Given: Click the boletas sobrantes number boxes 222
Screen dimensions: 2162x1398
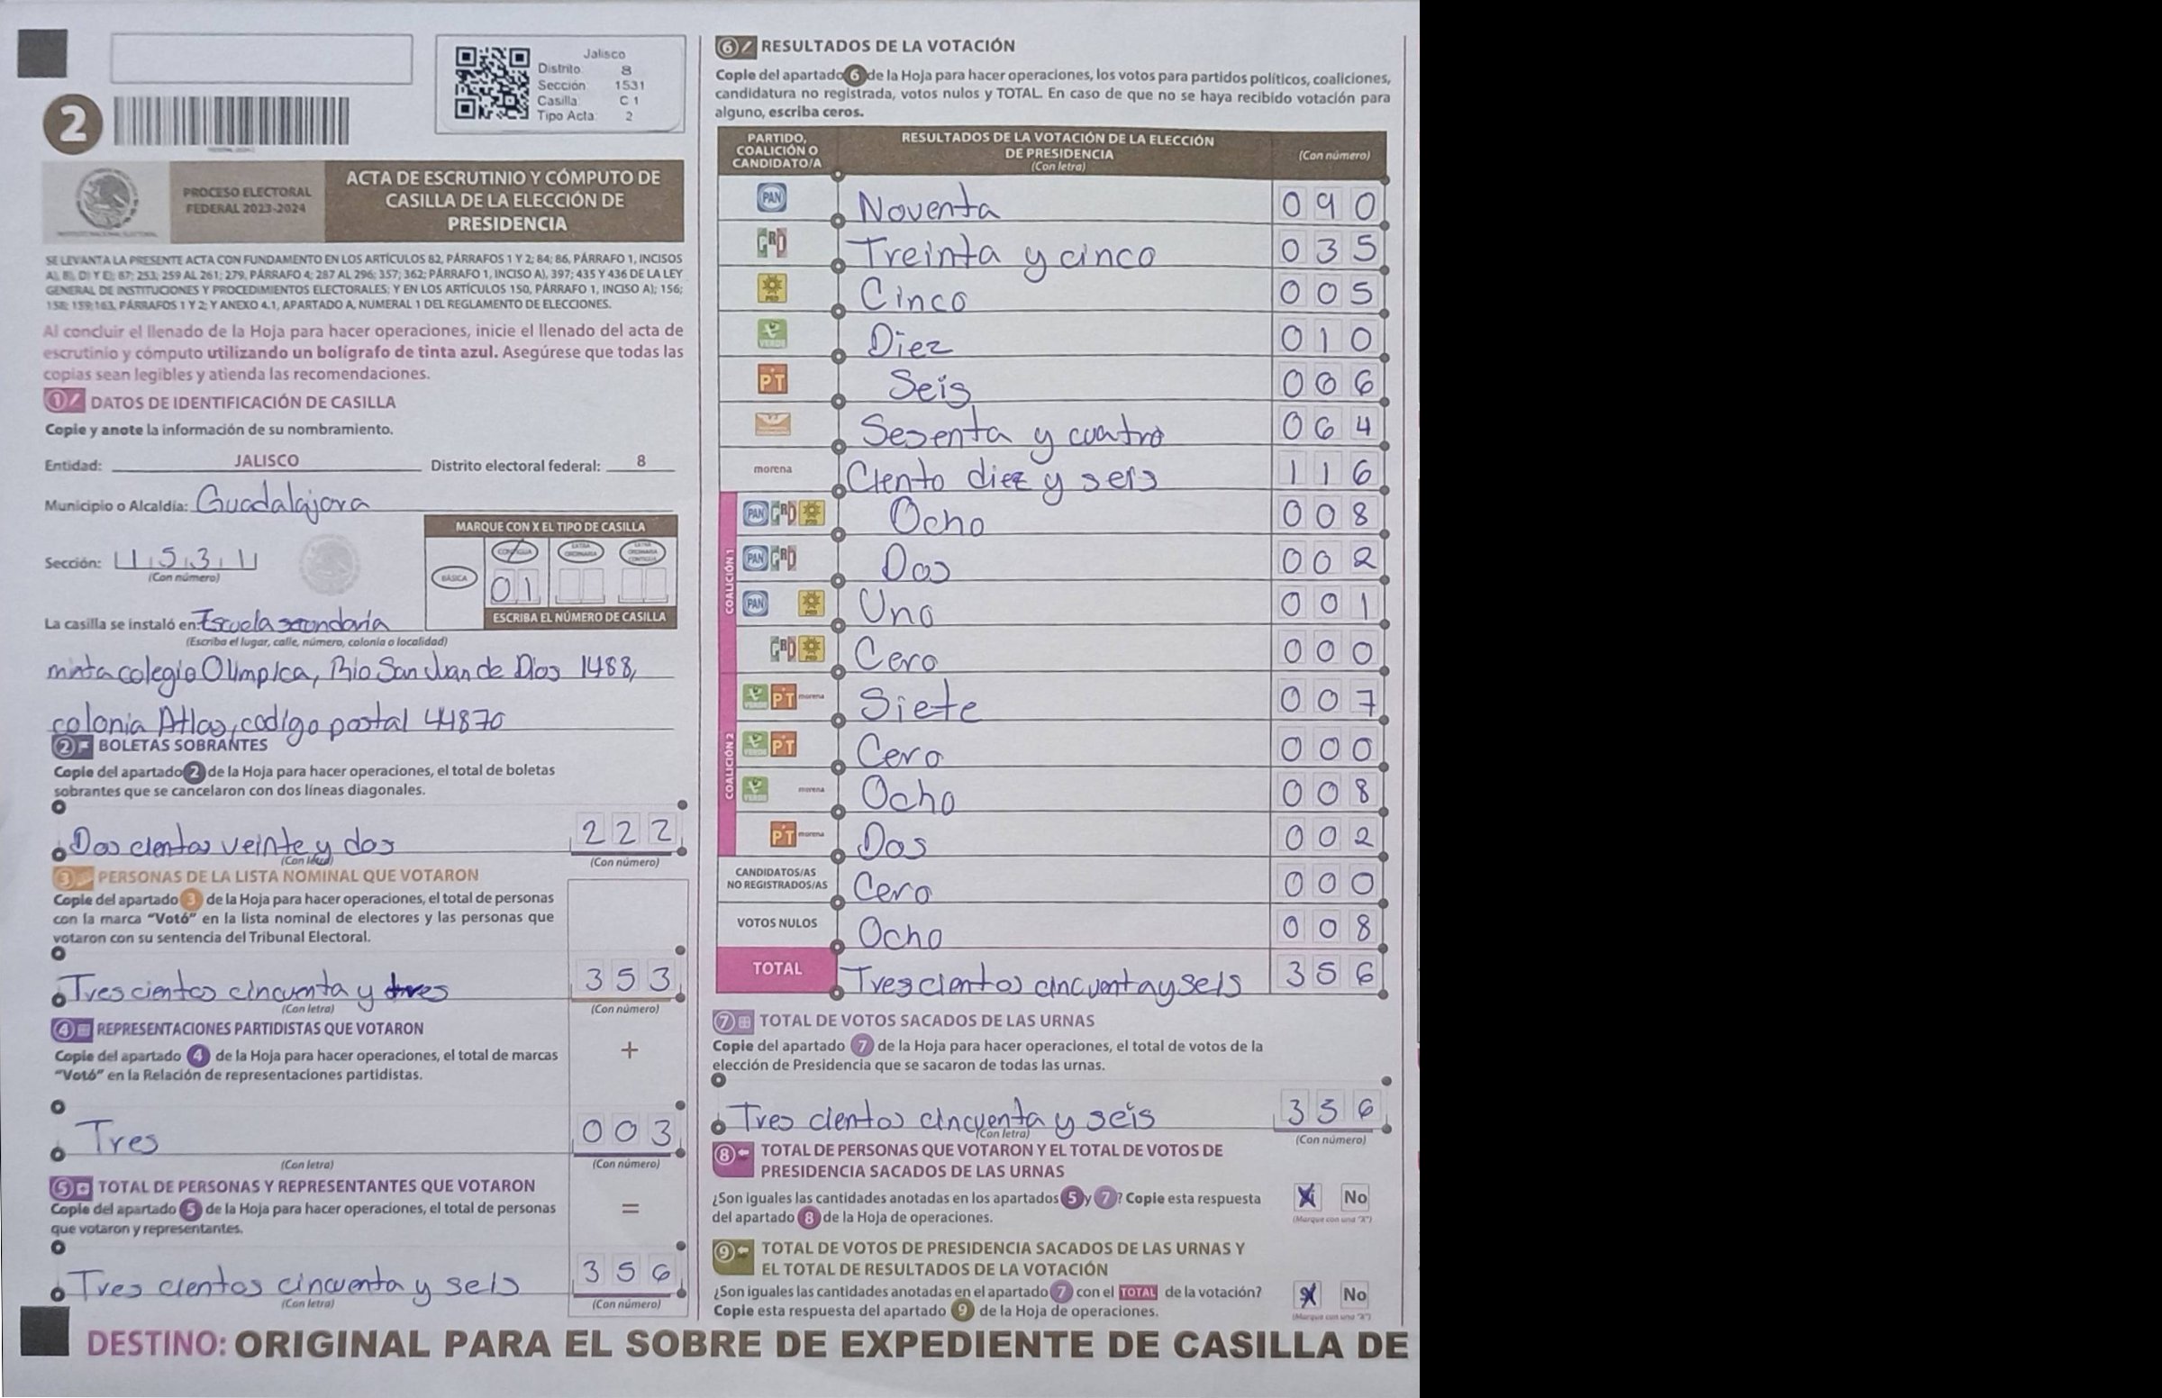Looking at the screenshot, I should [626, 831].
